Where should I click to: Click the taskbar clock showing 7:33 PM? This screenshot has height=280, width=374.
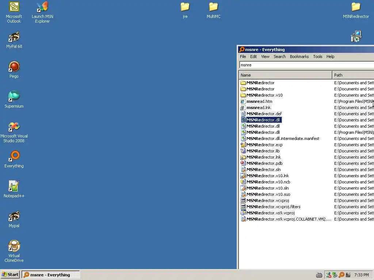coord(361,275)
